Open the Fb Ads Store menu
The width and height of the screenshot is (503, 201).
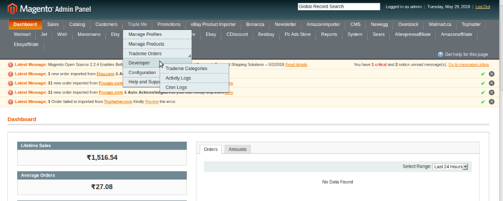click(x=298, y=34)
